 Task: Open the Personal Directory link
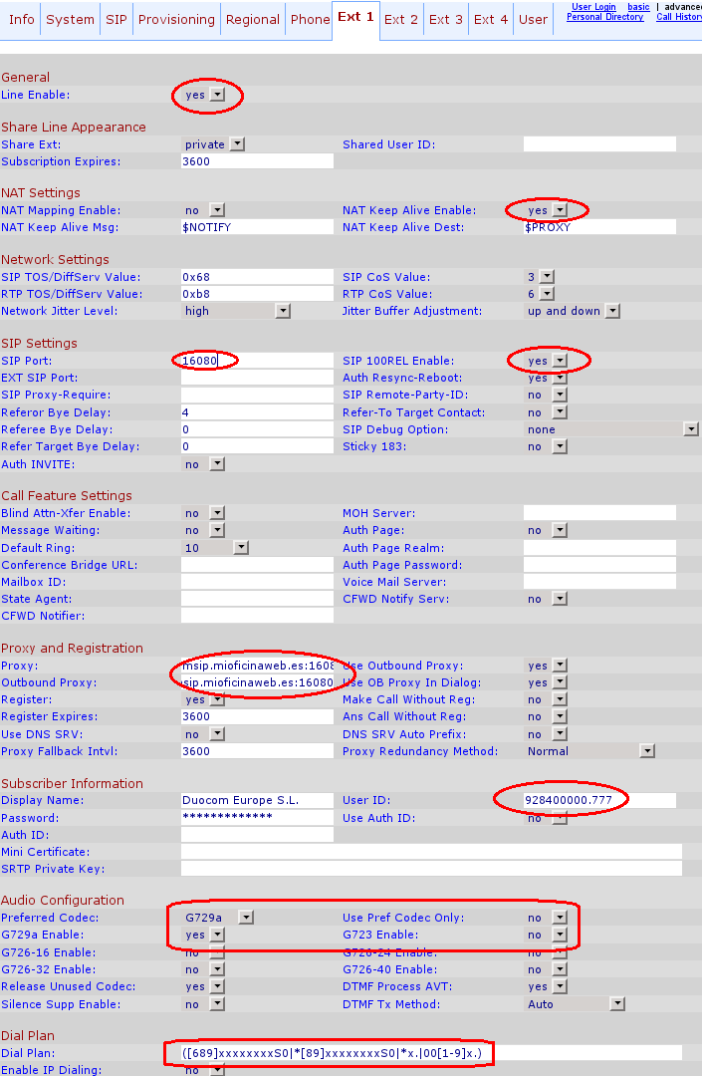pos(604,17)
